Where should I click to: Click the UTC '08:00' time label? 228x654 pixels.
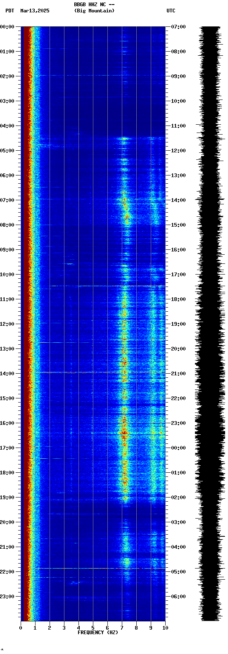pyautogui.click(x=178, y=52)
